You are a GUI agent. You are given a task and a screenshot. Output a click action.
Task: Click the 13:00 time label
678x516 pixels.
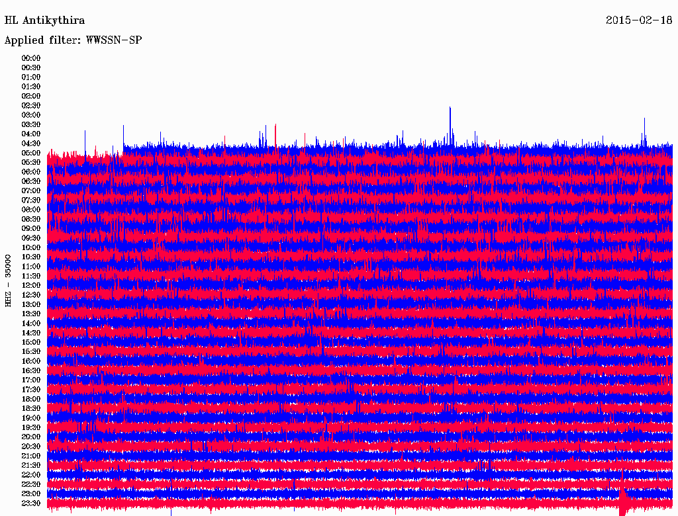tap(31, 304)
